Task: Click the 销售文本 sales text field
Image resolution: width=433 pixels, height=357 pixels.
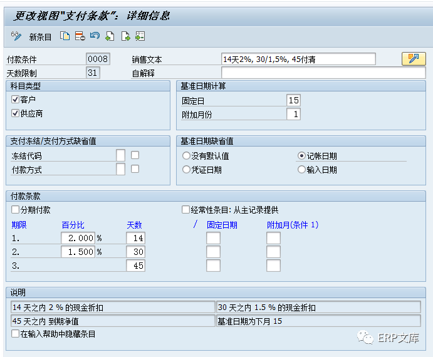Action: [298, 59]
